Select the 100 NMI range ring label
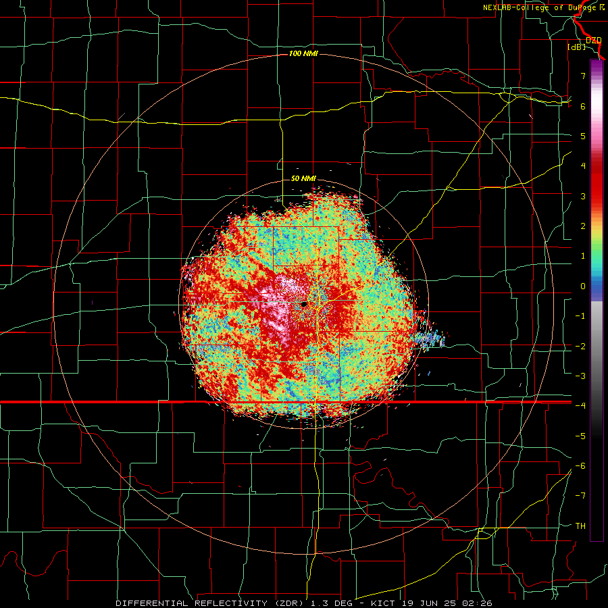The image size is (608, 608). point(303,53)
